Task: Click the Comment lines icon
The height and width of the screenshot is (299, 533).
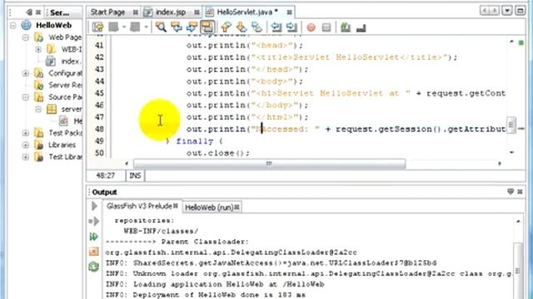Action: point(346,27)
